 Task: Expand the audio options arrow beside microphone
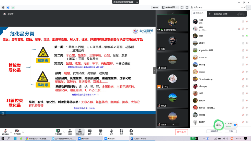pos(11,132)
